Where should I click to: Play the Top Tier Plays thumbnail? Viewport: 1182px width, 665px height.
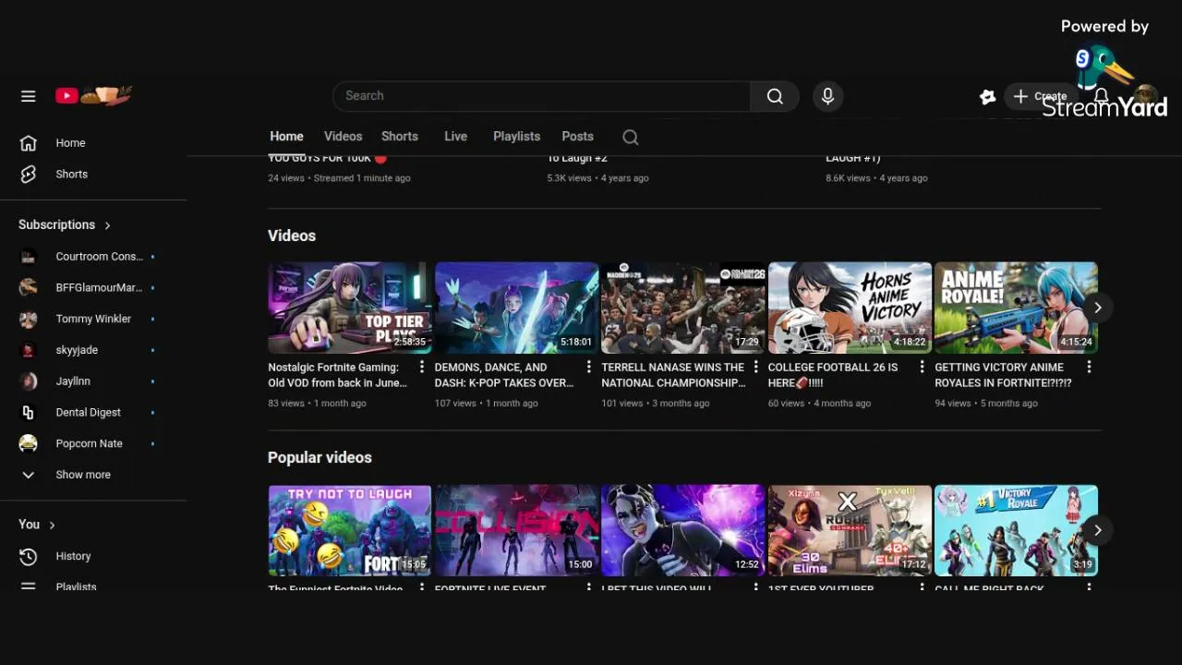[x=349, y=308]
